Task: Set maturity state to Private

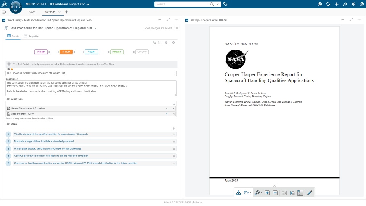Action: 41,51
